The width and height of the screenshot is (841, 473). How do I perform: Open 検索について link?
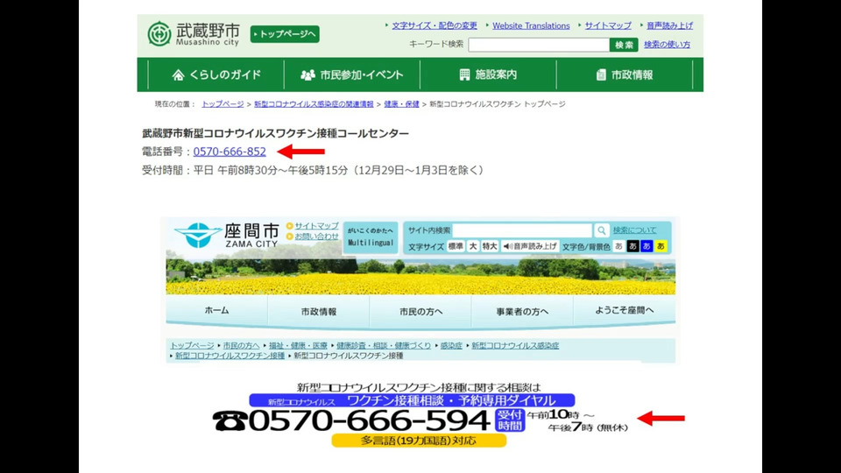pos(634,230)
